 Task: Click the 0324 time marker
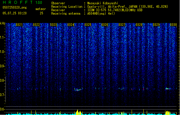[x=71, y=25]
